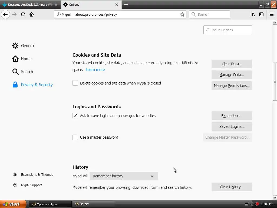Open a new tab with the plus button
Screen dimensions: 277x208
click(x=126, y=4)
